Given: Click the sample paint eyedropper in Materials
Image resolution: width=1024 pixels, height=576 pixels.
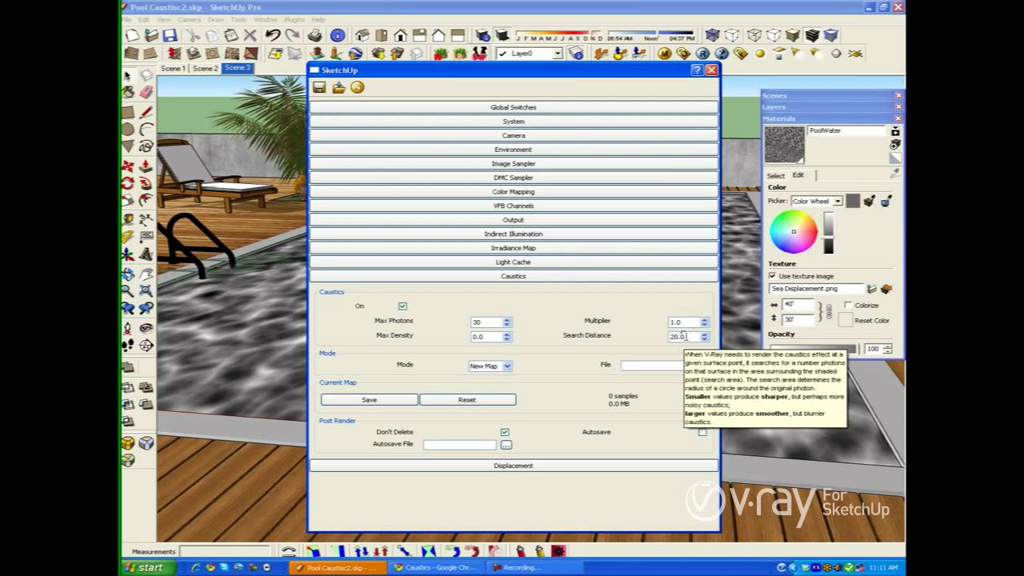Looking at the screenshot, I should 895,173.
